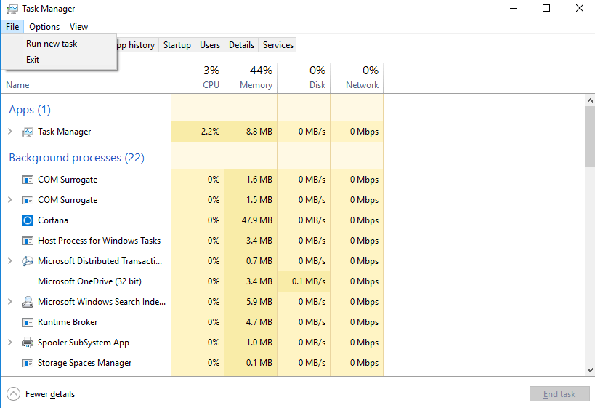Expand Microsoft Distributed Transaction row
Viewport: 595px width, 408px height.
pyautogui.click(x=10, y=261)
